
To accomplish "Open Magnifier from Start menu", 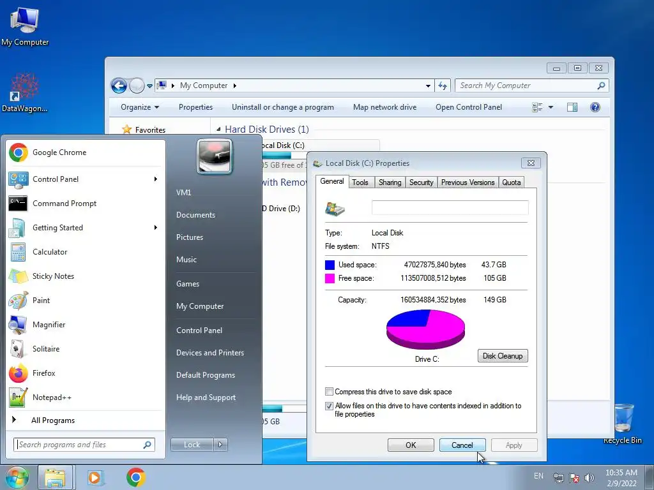I will (86, 325).
